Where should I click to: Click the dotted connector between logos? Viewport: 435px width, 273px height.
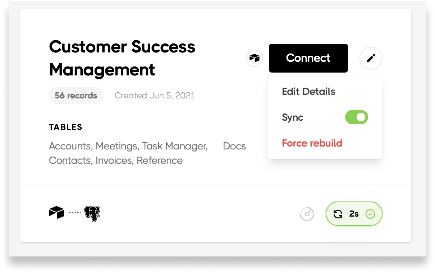pyautogui.click(x=75, y=213)
